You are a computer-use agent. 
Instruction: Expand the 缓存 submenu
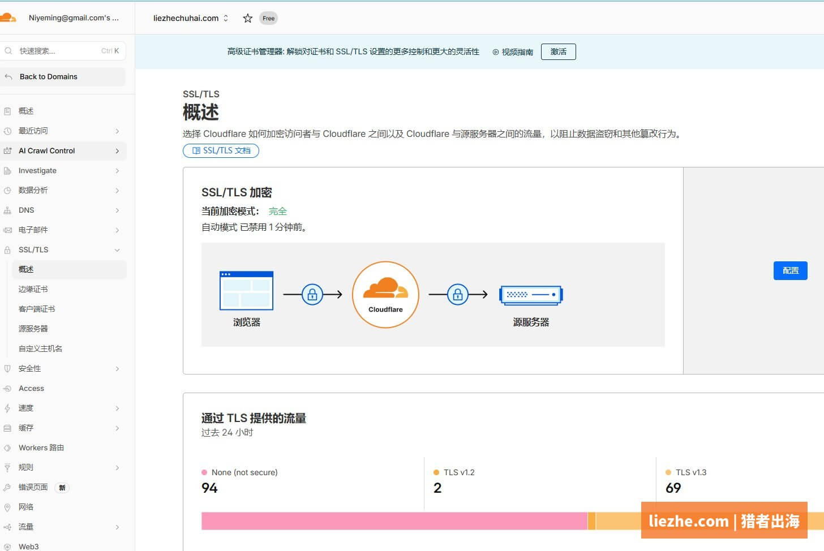(117, 428)
